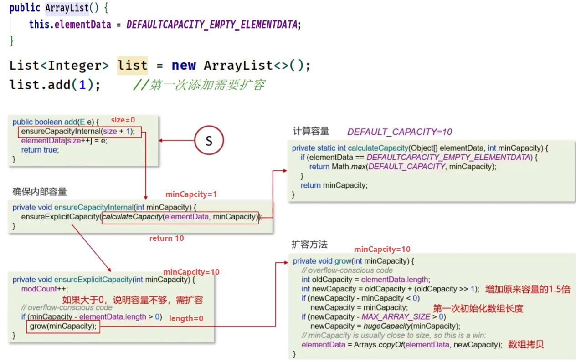Viewport: 581px width, 362px height.
Task: Click the highlighted ArrayList constructor name
Action: click(67, 8)
